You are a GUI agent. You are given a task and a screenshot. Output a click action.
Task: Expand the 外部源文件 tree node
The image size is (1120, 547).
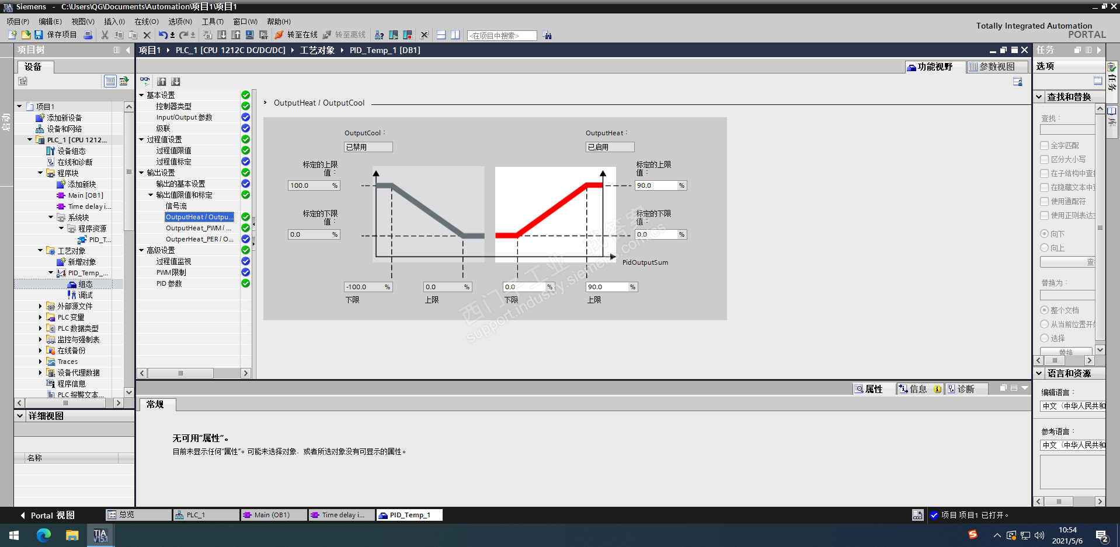click(40, 306)
